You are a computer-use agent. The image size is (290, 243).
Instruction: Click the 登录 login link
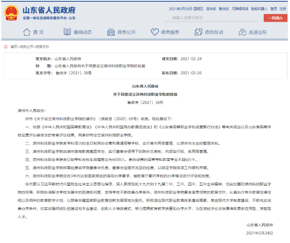pos(273,8)
